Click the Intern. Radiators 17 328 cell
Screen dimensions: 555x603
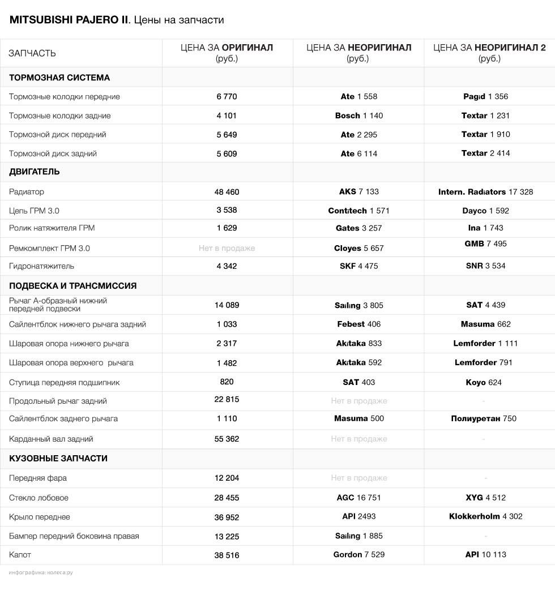pyautogui.click(x=486, y=192)
